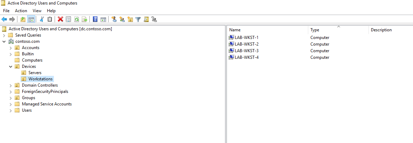The height and width of the screenshot is (143, 413).
Task: Expand the Users container
Action: coord(10,110)
